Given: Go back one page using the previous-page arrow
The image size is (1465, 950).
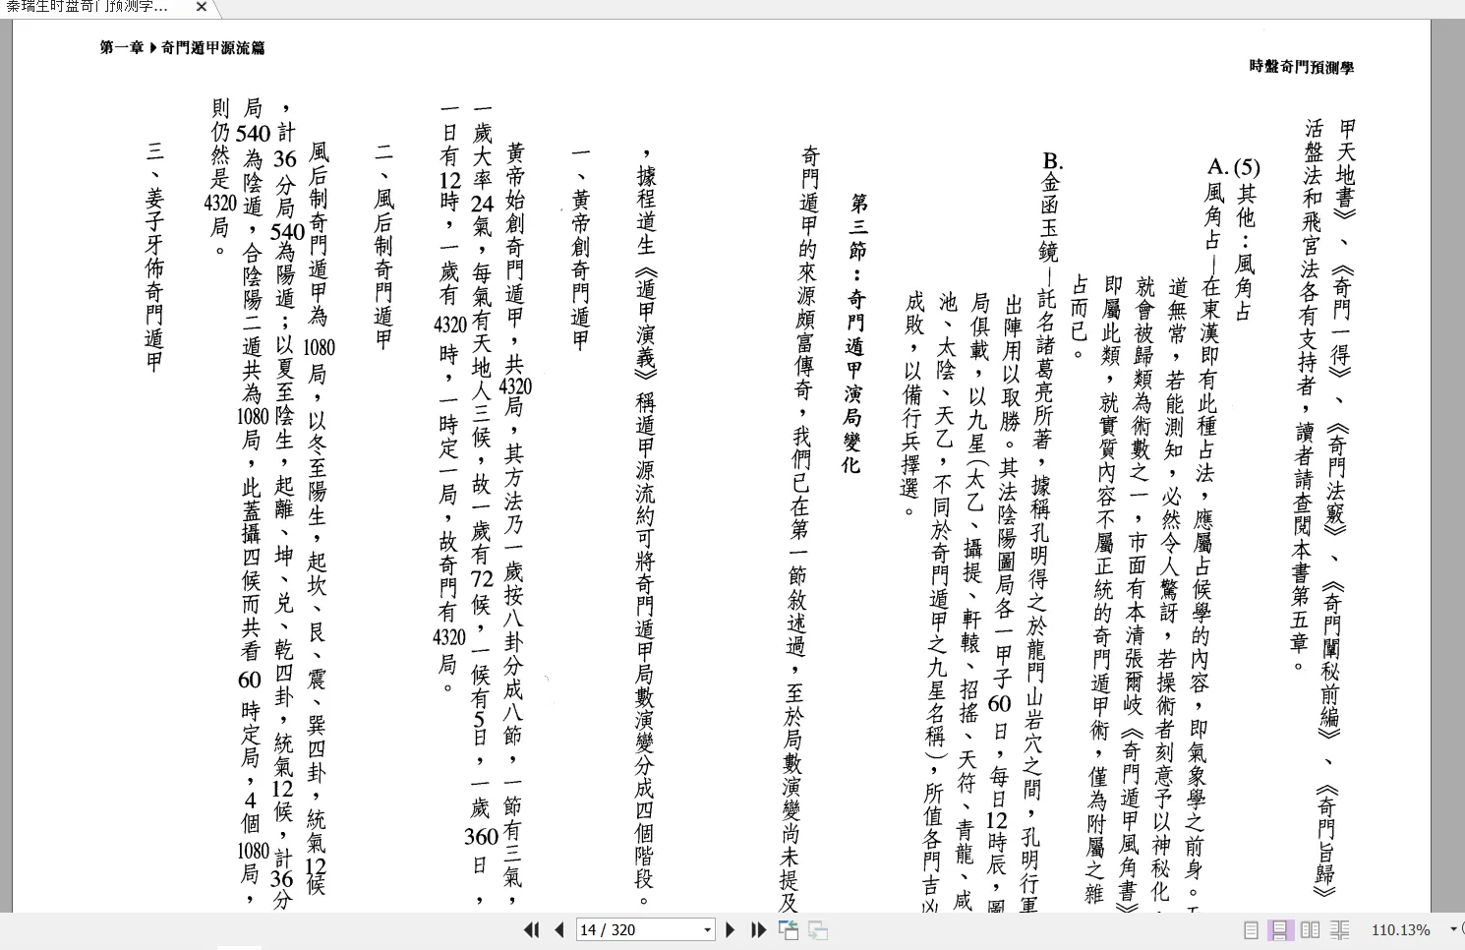Looking at the screenshot, I should click(x=559, y=929).
